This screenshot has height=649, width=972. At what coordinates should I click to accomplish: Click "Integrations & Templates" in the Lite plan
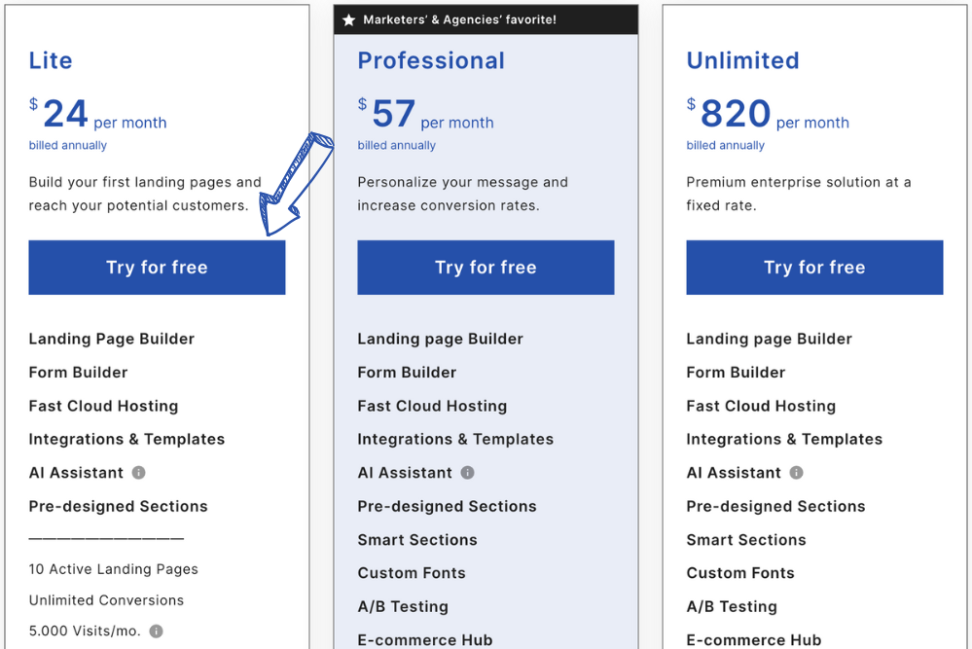(126, 440)
